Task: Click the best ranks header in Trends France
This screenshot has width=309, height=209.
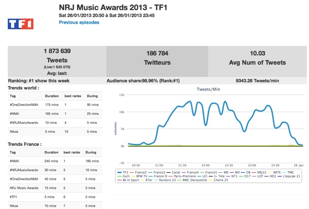Action: [x=71, y=152]
